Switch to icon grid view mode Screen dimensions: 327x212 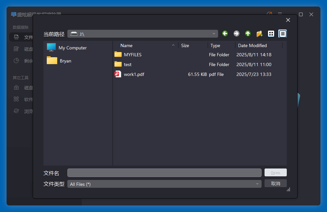pos(271,34)
